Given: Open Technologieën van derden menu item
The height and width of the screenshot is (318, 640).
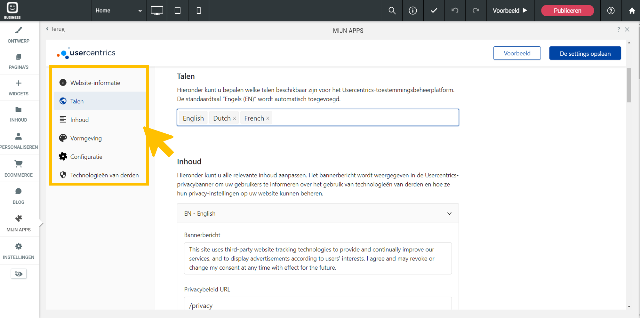Looking at the screenshot, I should pyautogui.click(x=104, y=175).
